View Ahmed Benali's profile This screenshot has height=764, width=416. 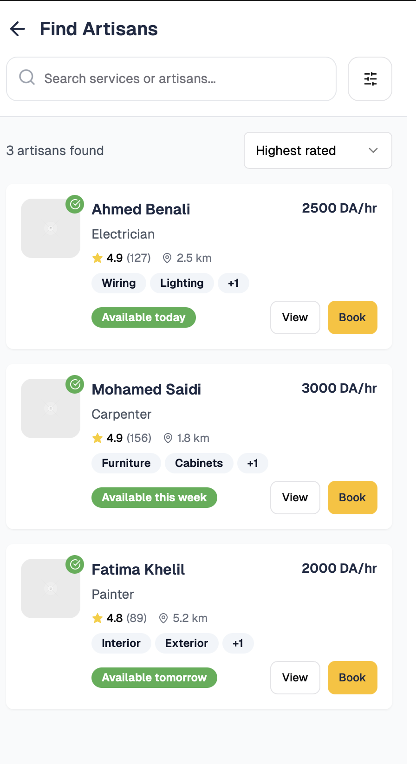295,317
